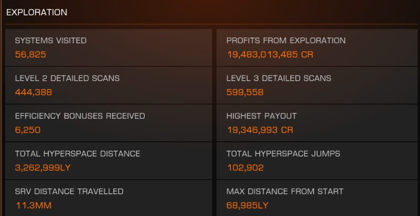Select the Max Distance From Start tile
This screenshot has width=420, height=216.
(x=318, y=198)
